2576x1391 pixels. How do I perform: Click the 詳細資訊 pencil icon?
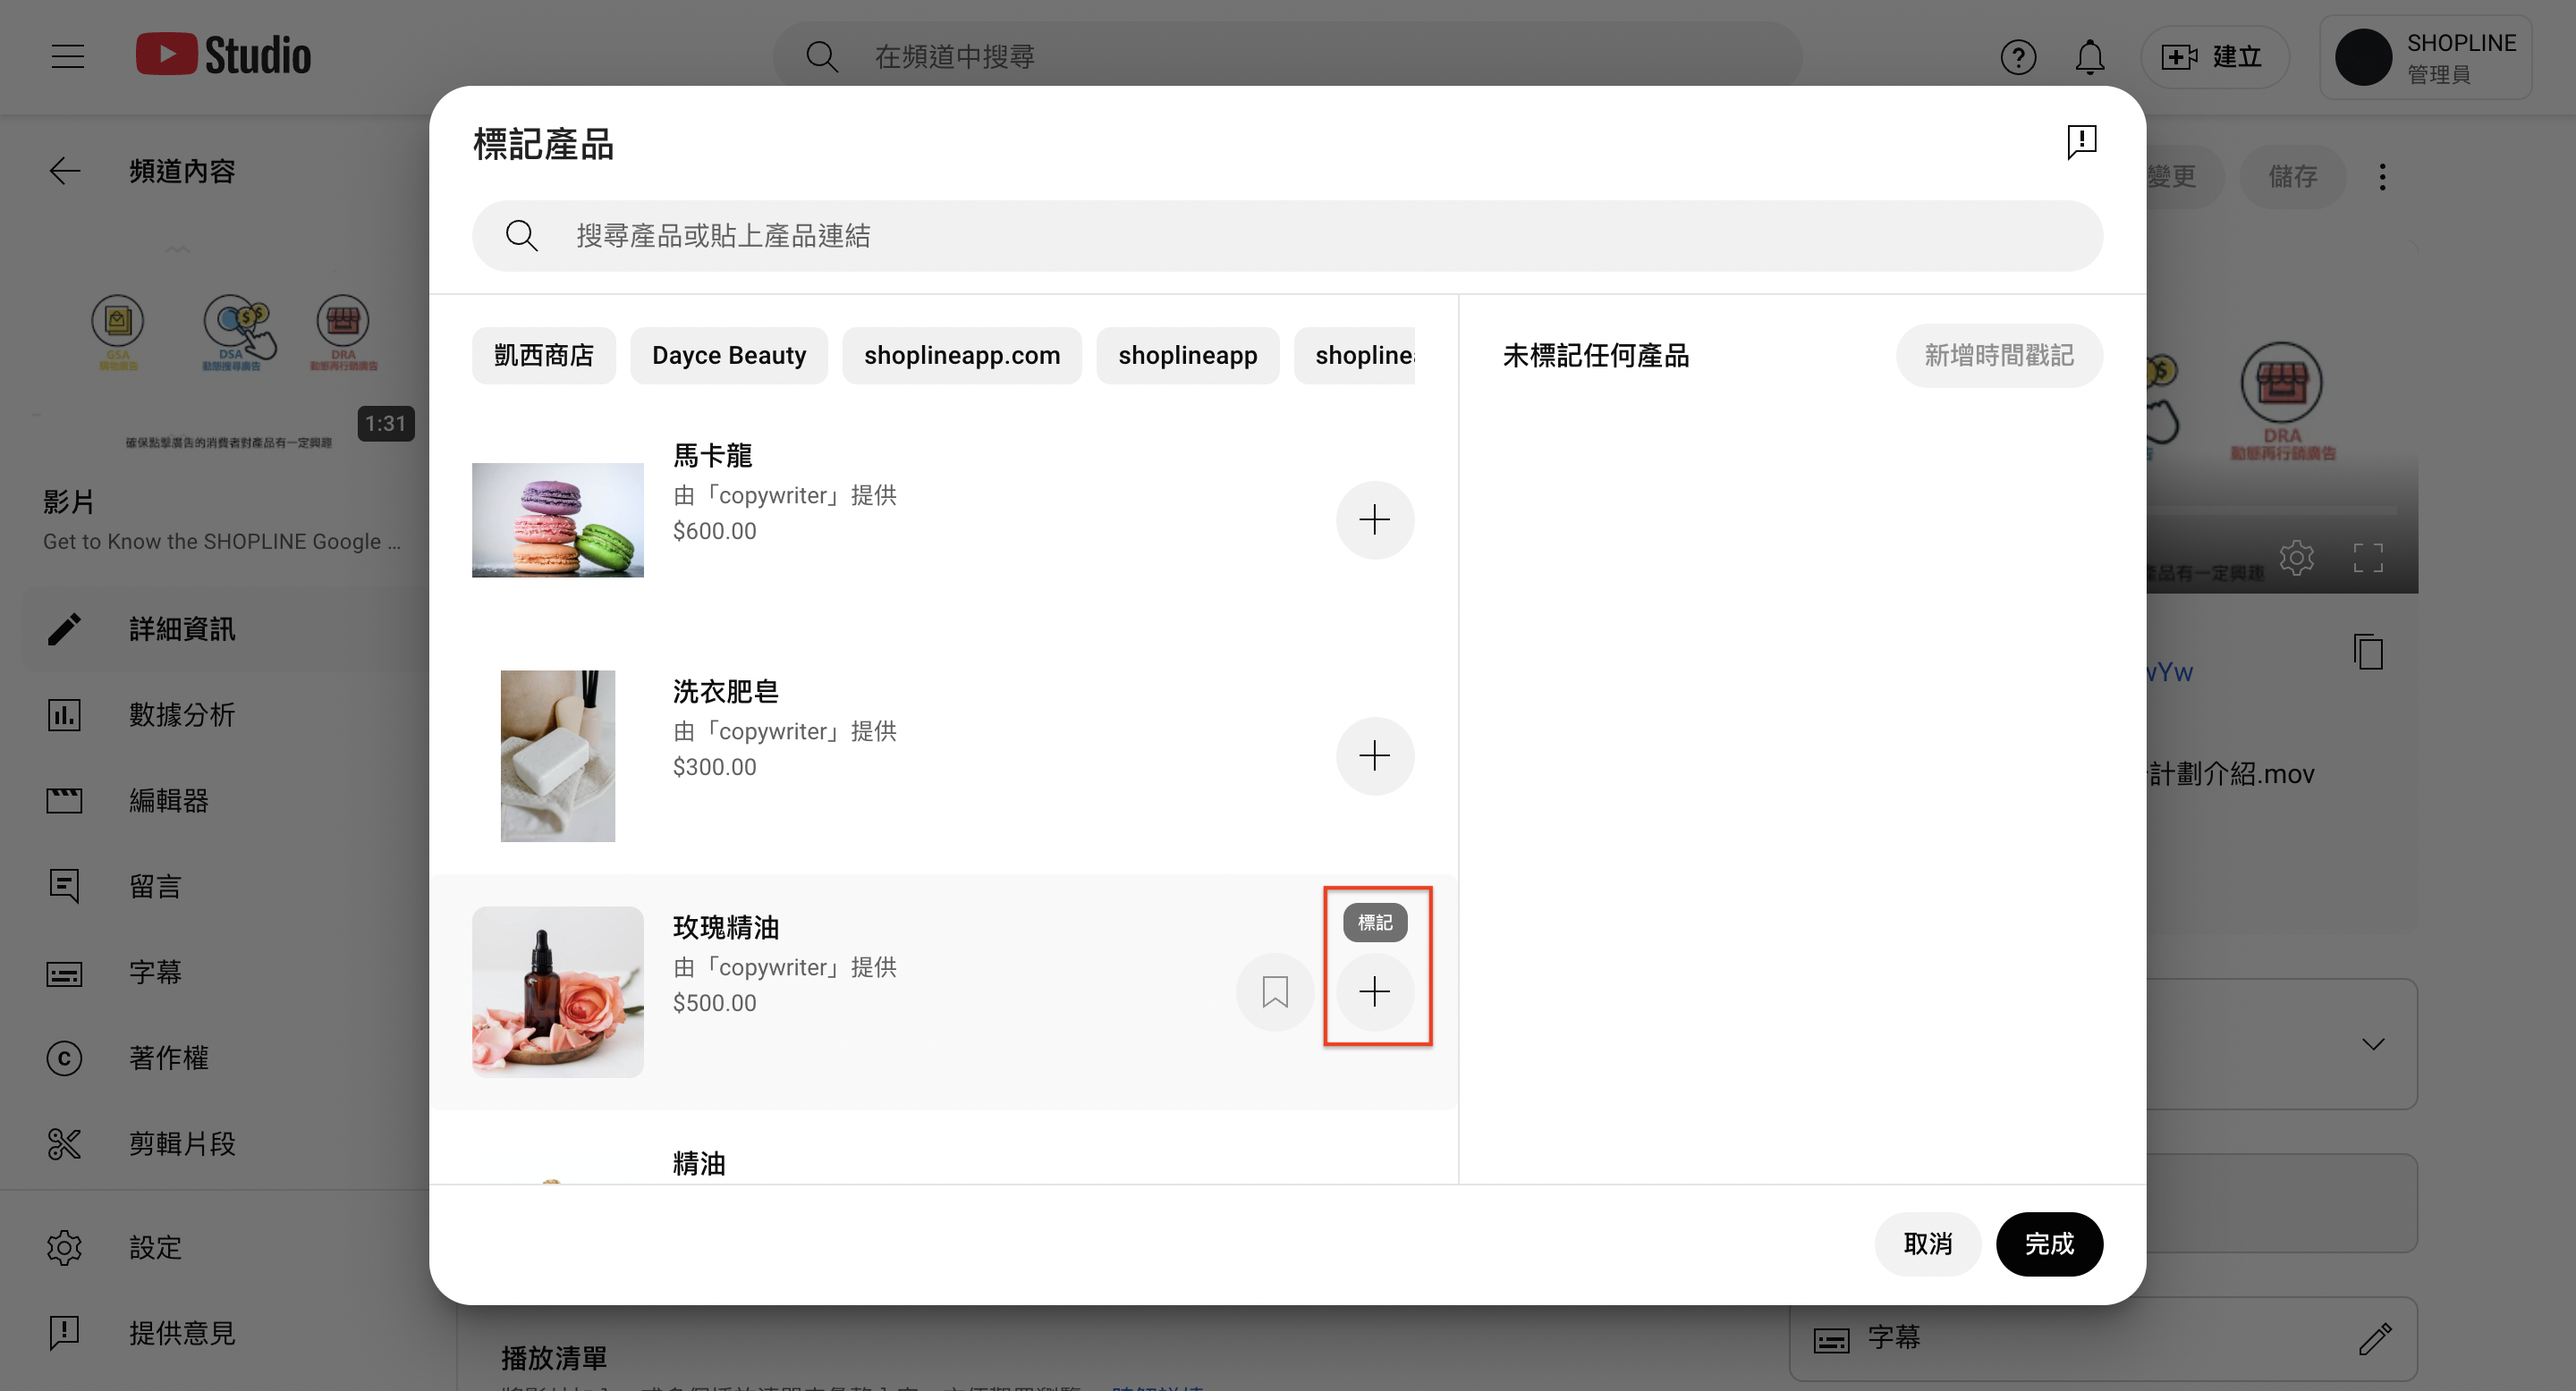tap(65, 628)
